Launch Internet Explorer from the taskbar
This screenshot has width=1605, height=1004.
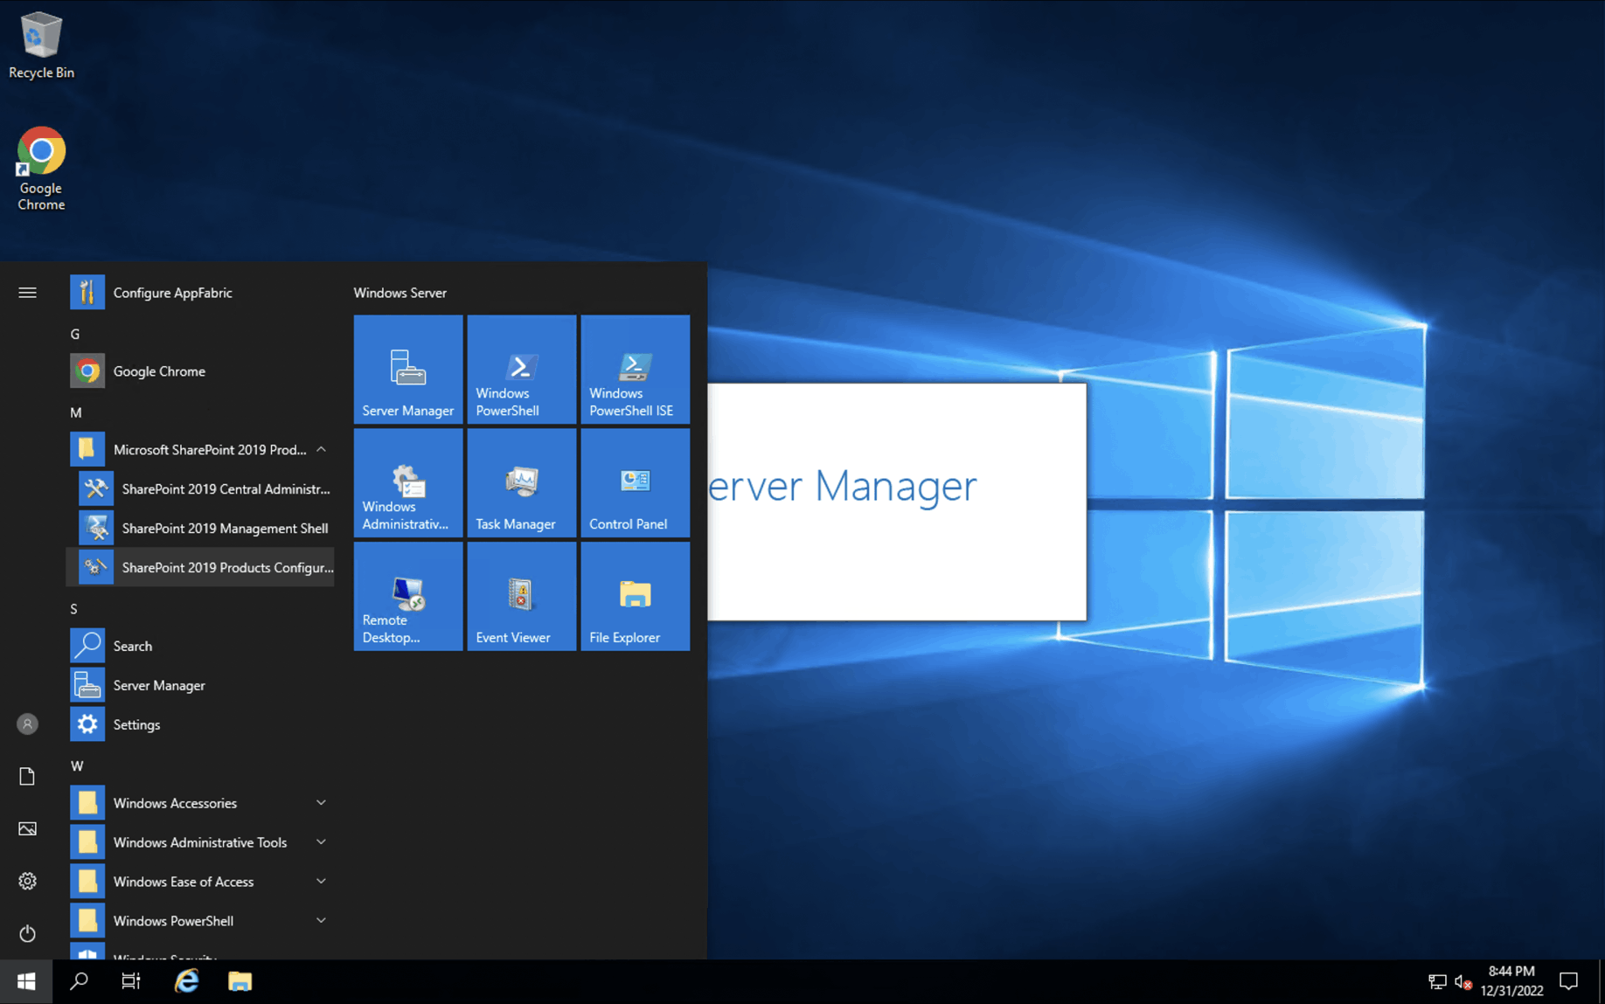click(x=186, y=982)
